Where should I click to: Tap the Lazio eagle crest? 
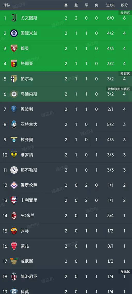[x=14, y=139]
